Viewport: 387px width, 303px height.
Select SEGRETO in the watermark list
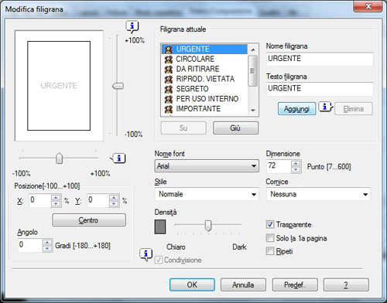click(x=204, y=89)
